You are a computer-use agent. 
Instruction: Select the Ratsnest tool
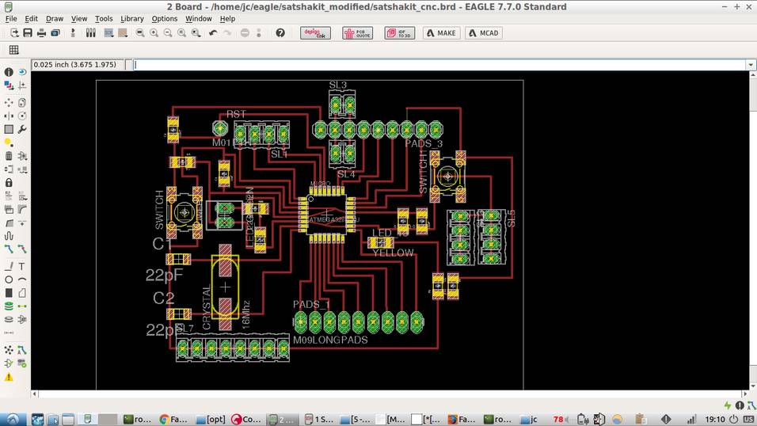pyautogui.click(x=9, y=350)
